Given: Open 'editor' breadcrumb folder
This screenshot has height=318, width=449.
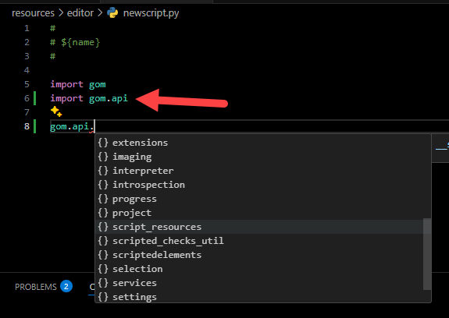Looking at the screenshot, I should click(80, 12).
